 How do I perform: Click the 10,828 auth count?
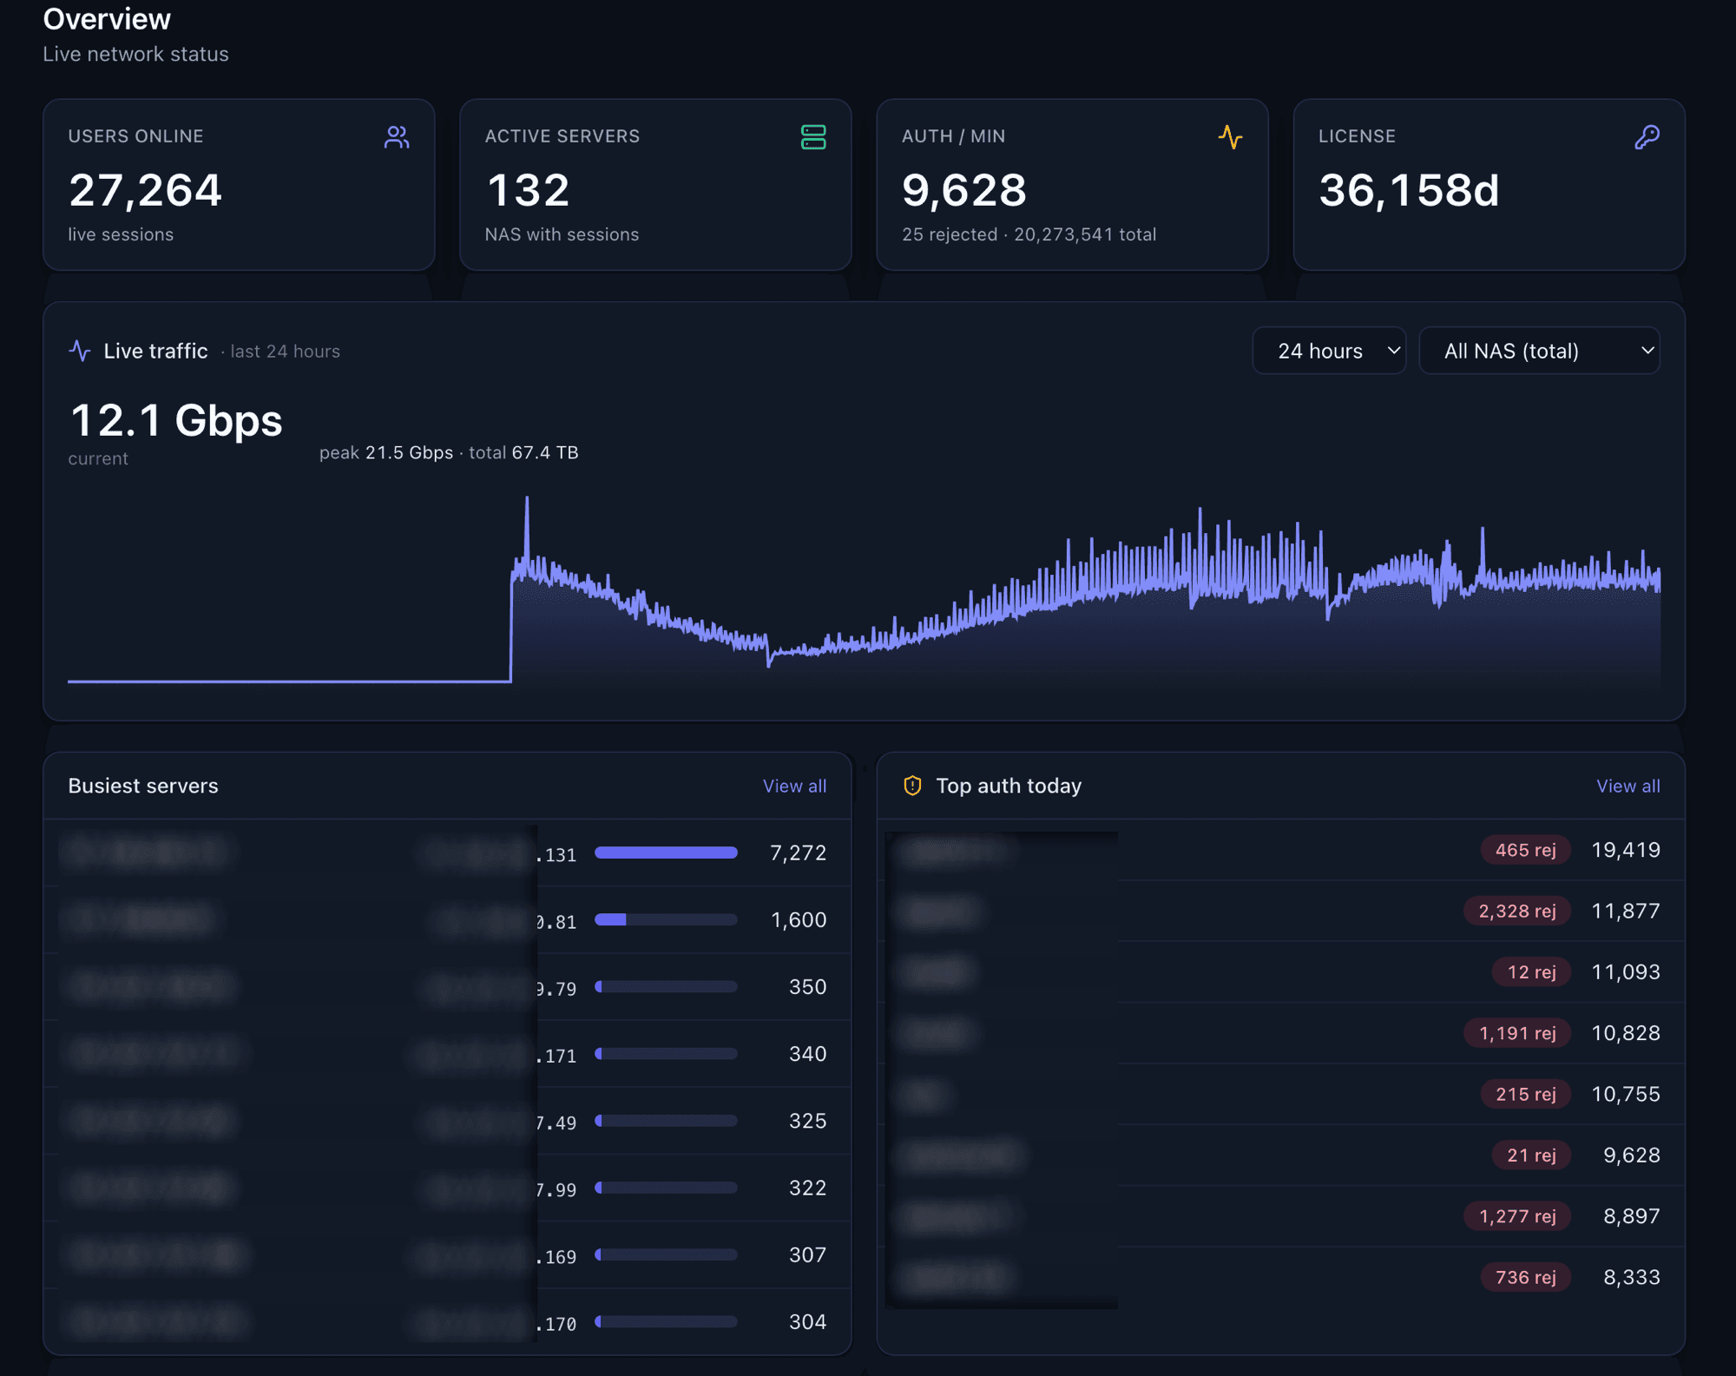click(x=1625, y=1033)
